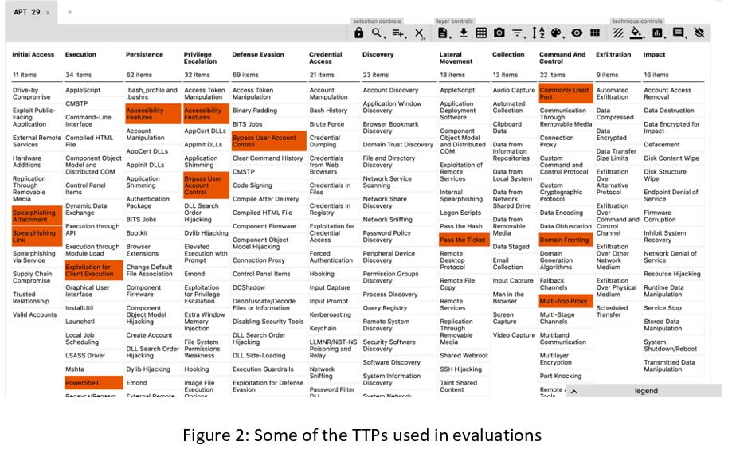Viewport: 732px width, 453px height.
Task: Click the camera render-to-SVG icon
Action: [x=499, y=33]
